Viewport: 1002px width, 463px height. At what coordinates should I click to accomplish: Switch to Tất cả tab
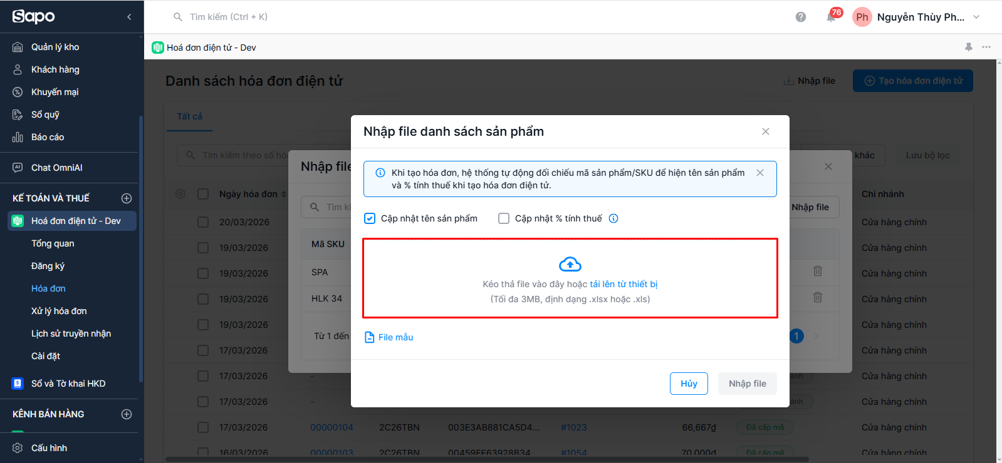tap(189, 116)
